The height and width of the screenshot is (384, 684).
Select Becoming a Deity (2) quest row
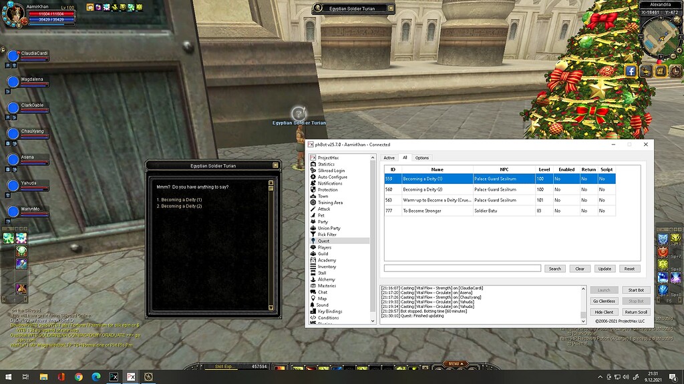[500, 189]
